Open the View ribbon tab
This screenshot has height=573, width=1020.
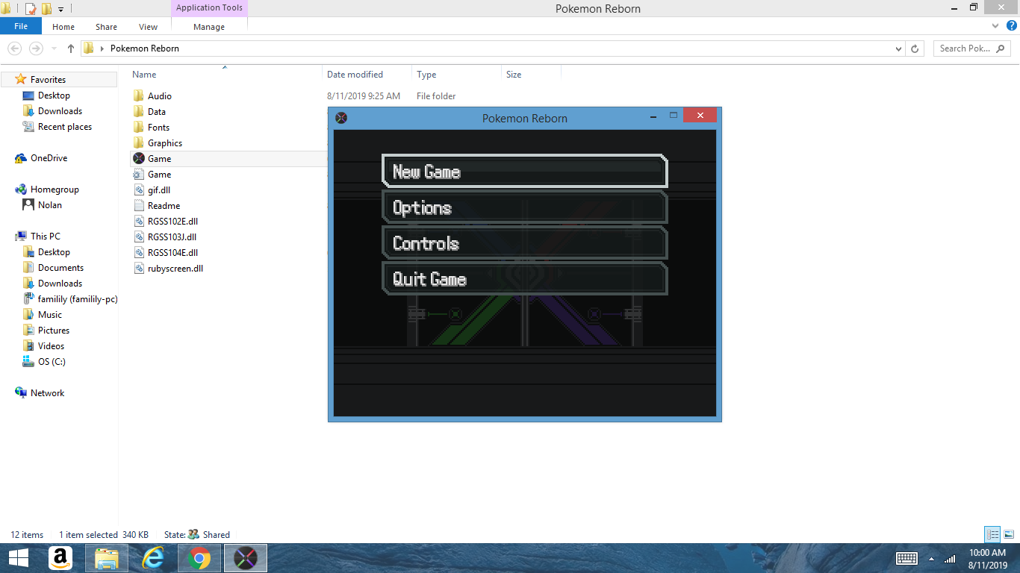click(x=148, y=27)
